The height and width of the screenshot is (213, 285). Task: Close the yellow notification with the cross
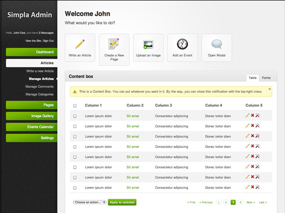[270, 88]
